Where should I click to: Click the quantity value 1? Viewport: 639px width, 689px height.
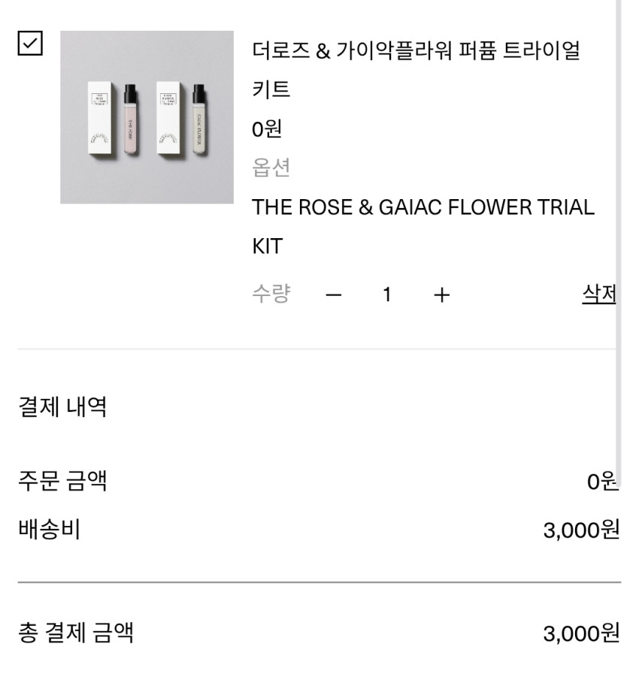click(386, 295)
